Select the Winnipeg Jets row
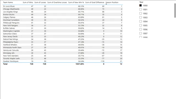Image resolution: width=176 pixels, height=99 pixels. pyautogui.click(x=63, y=53)
